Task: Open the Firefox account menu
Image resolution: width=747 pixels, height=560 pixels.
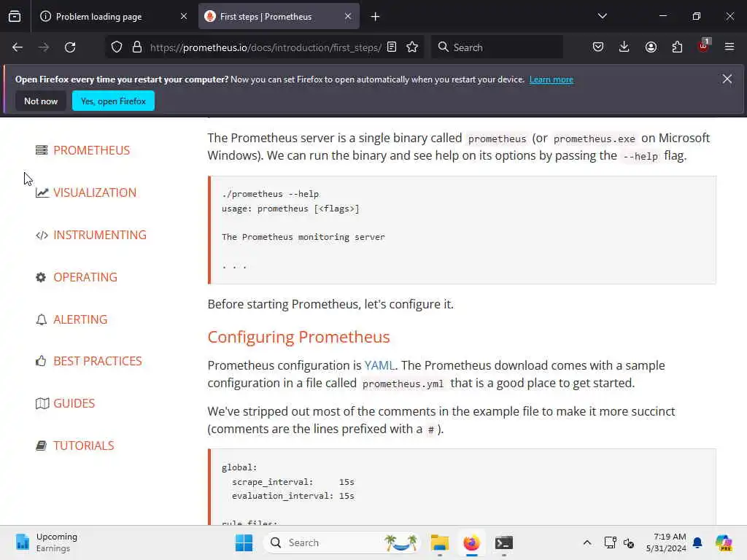Action: coord(651,47)
